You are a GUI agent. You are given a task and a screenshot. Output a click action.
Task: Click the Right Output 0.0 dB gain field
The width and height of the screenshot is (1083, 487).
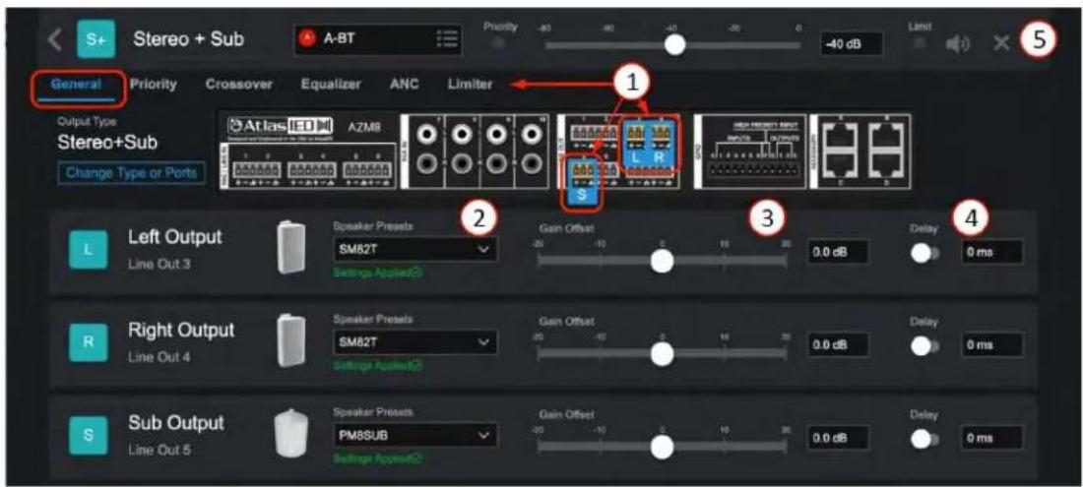[838, 345]
